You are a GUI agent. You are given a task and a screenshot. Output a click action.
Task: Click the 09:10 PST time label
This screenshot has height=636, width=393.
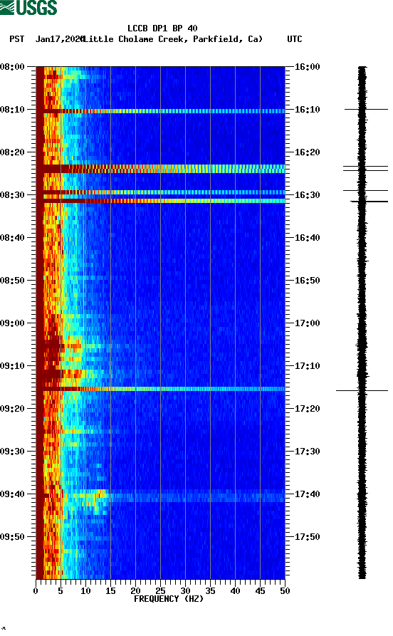pyautogui.click(x=13, y=366)
